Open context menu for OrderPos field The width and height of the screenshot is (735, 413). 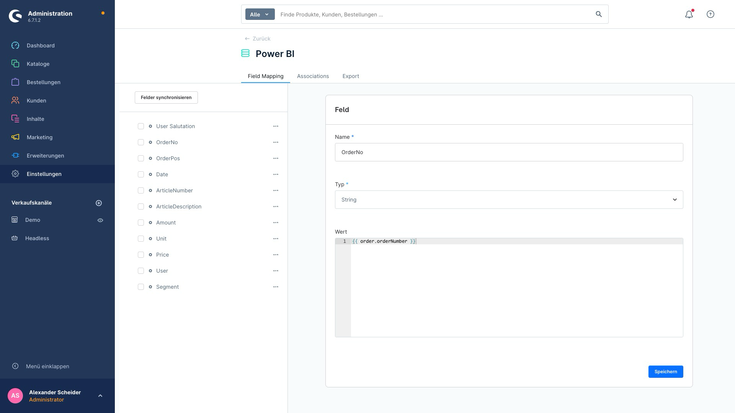(276, 158)
